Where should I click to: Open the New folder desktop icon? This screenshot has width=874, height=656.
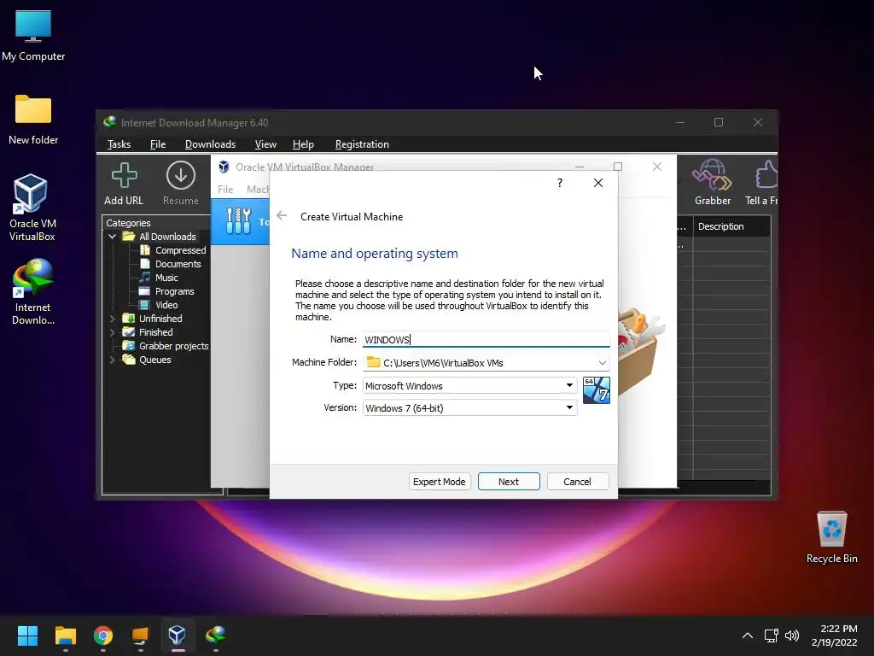tap(33, 120)
